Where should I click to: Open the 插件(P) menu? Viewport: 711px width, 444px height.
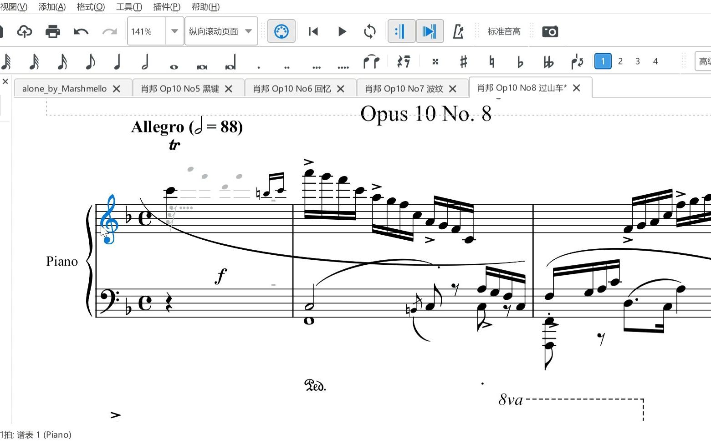pyautogui.click(x=167, y=7)
